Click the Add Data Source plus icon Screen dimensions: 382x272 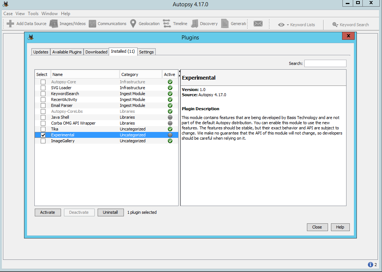(x=10, y=24)
